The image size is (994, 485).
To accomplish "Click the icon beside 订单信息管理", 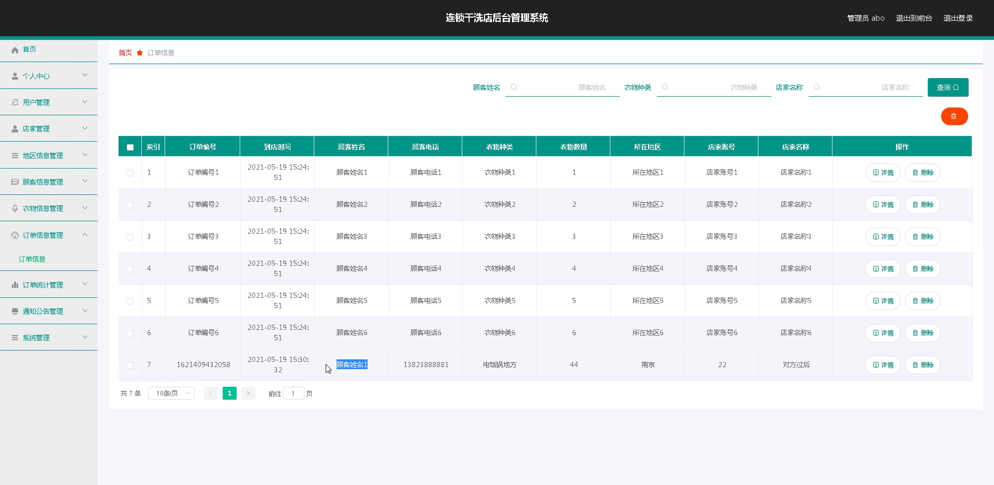I will point(15,235).
